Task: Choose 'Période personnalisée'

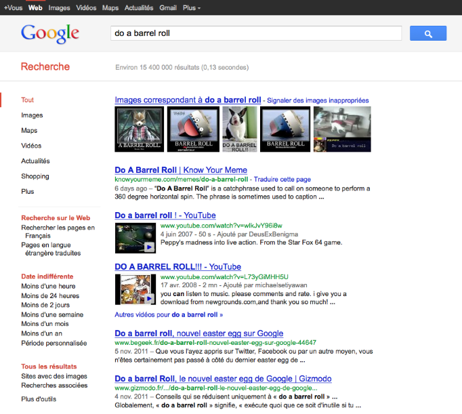Action: point(54,344)
